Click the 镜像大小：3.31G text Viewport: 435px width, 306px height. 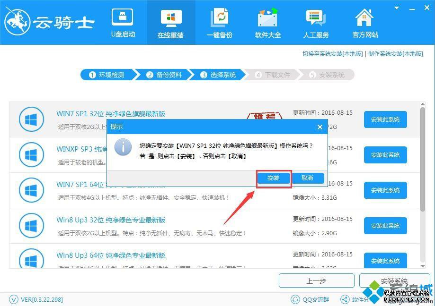tap(315, 197)
